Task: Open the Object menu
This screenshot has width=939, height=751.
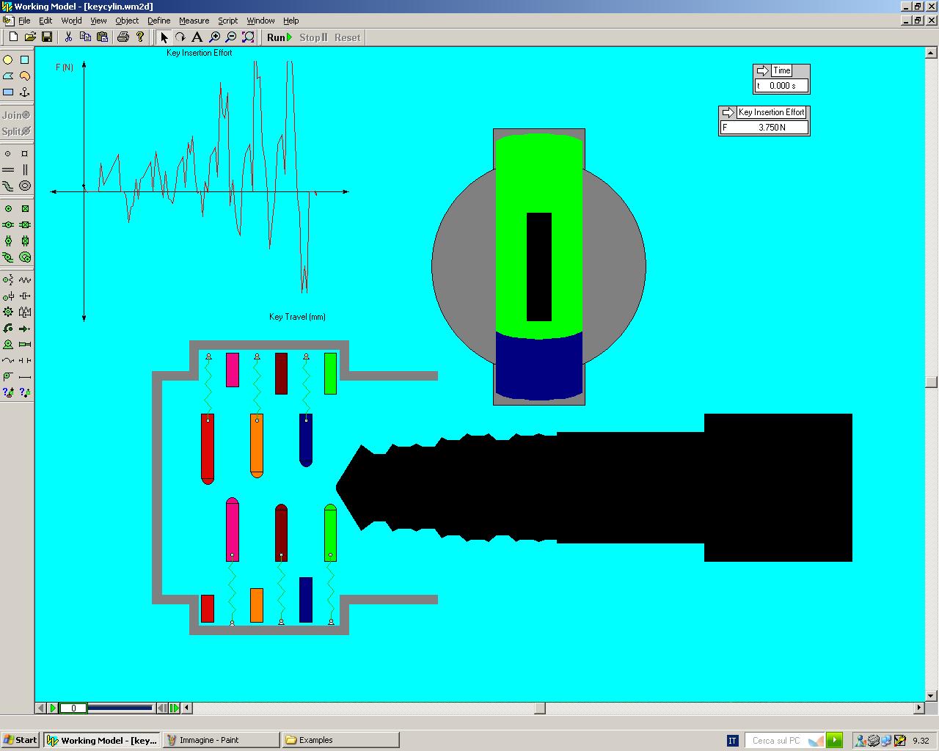Action: coord(127,21)
